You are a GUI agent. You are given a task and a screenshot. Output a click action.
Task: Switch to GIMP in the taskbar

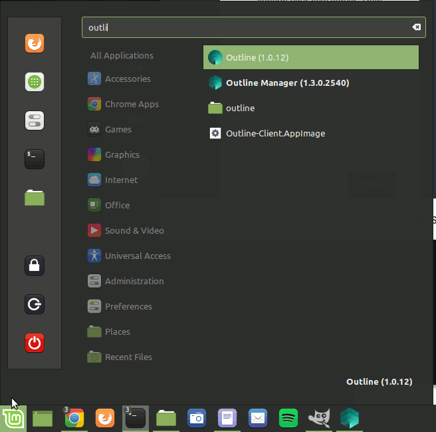tap(319, 418)
